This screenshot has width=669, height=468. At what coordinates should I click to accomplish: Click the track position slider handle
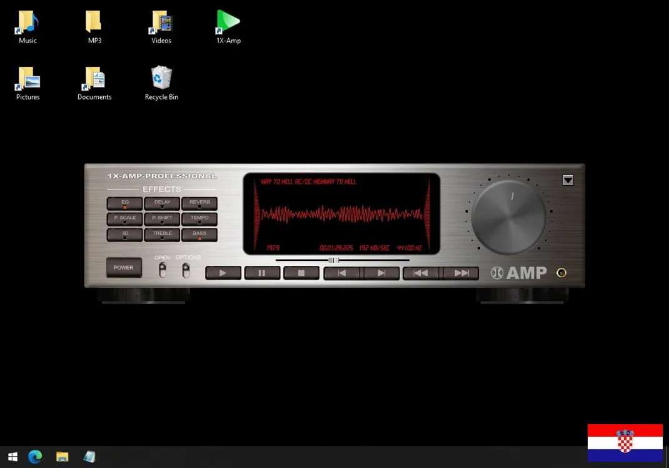[x=334, y=260]
